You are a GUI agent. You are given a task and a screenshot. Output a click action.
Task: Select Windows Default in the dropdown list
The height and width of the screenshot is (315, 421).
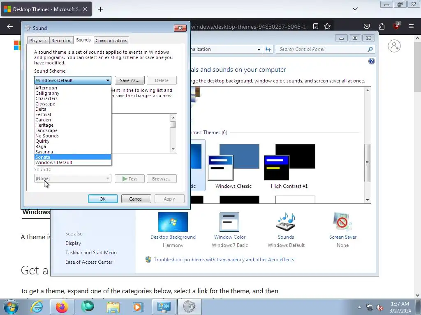[x=73, y=162]
